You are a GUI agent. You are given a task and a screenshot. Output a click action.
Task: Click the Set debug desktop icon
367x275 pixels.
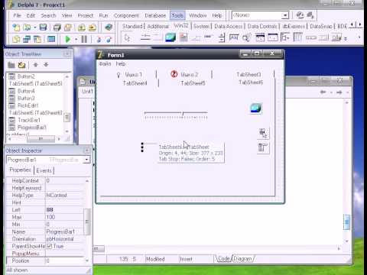(x=310, y=15)
